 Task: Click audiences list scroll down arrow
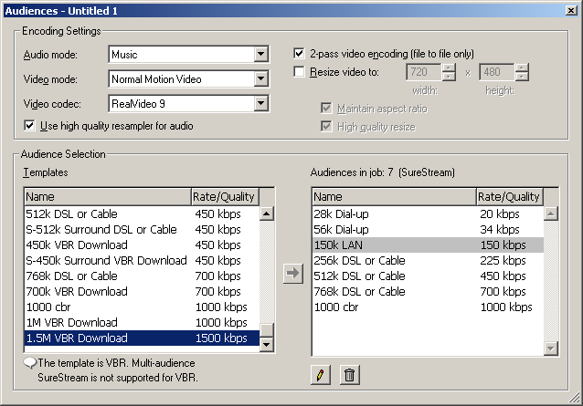pos(551,349)
